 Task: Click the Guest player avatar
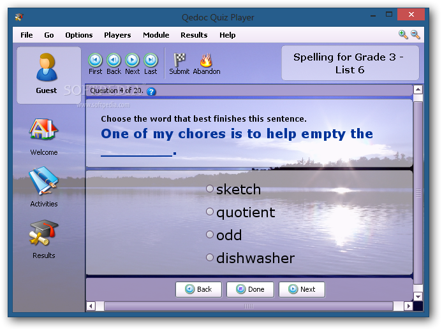point(47,68)
